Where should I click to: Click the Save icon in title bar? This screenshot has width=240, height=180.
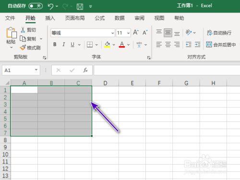80,7
